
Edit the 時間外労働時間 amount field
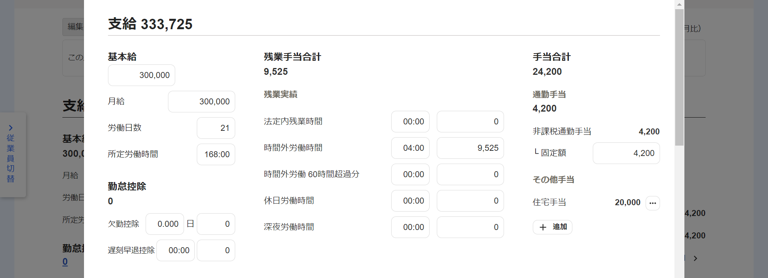pyautogui.click(x=470, y=148)
